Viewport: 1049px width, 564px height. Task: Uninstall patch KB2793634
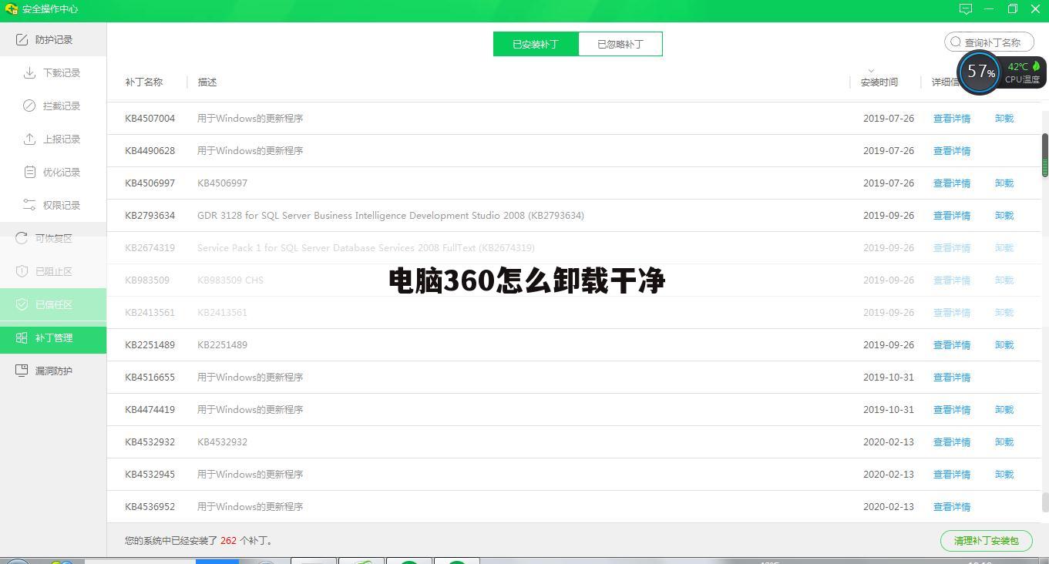[1004, 216]
